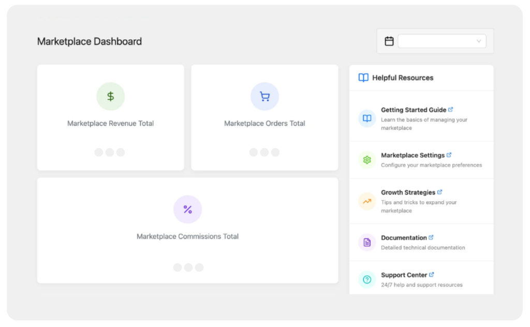Click the purple percent commissions icon
The width and height of the screenshot is (530, 327).
click(187, 210)
